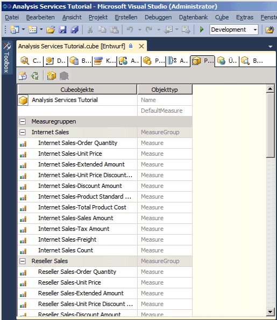The image size is (277, 320).
Task: Click the Process refresh icon in designer toolbar
Action: 35,76
